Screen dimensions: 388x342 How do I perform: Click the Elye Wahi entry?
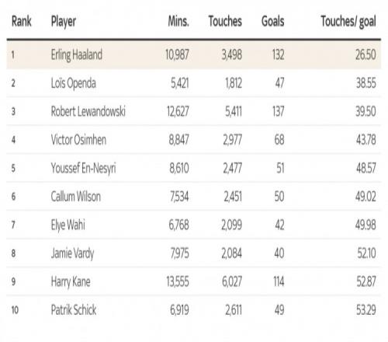tap(68, 225)
